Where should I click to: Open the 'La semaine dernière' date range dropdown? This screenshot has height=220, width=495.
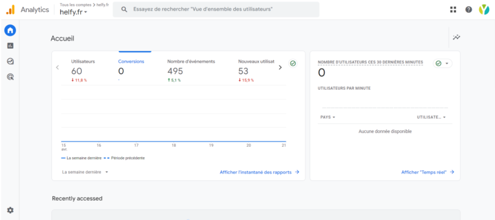pyautogui.click(x=85, y=172)
